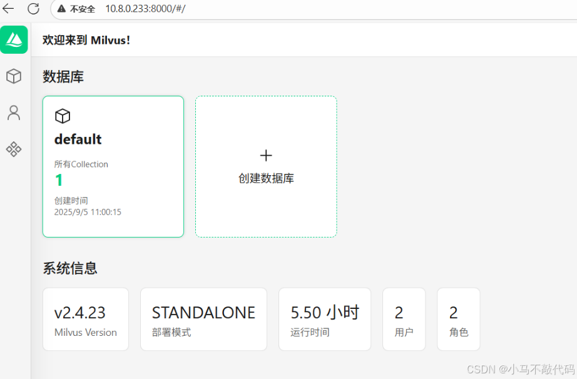Click the 2 用户 card

(404, 319)
